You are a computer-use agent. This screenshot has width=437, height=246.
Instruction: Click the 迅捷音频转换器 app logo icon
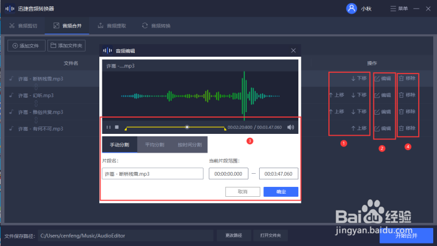pyautogui.click(x=10, y=9)
